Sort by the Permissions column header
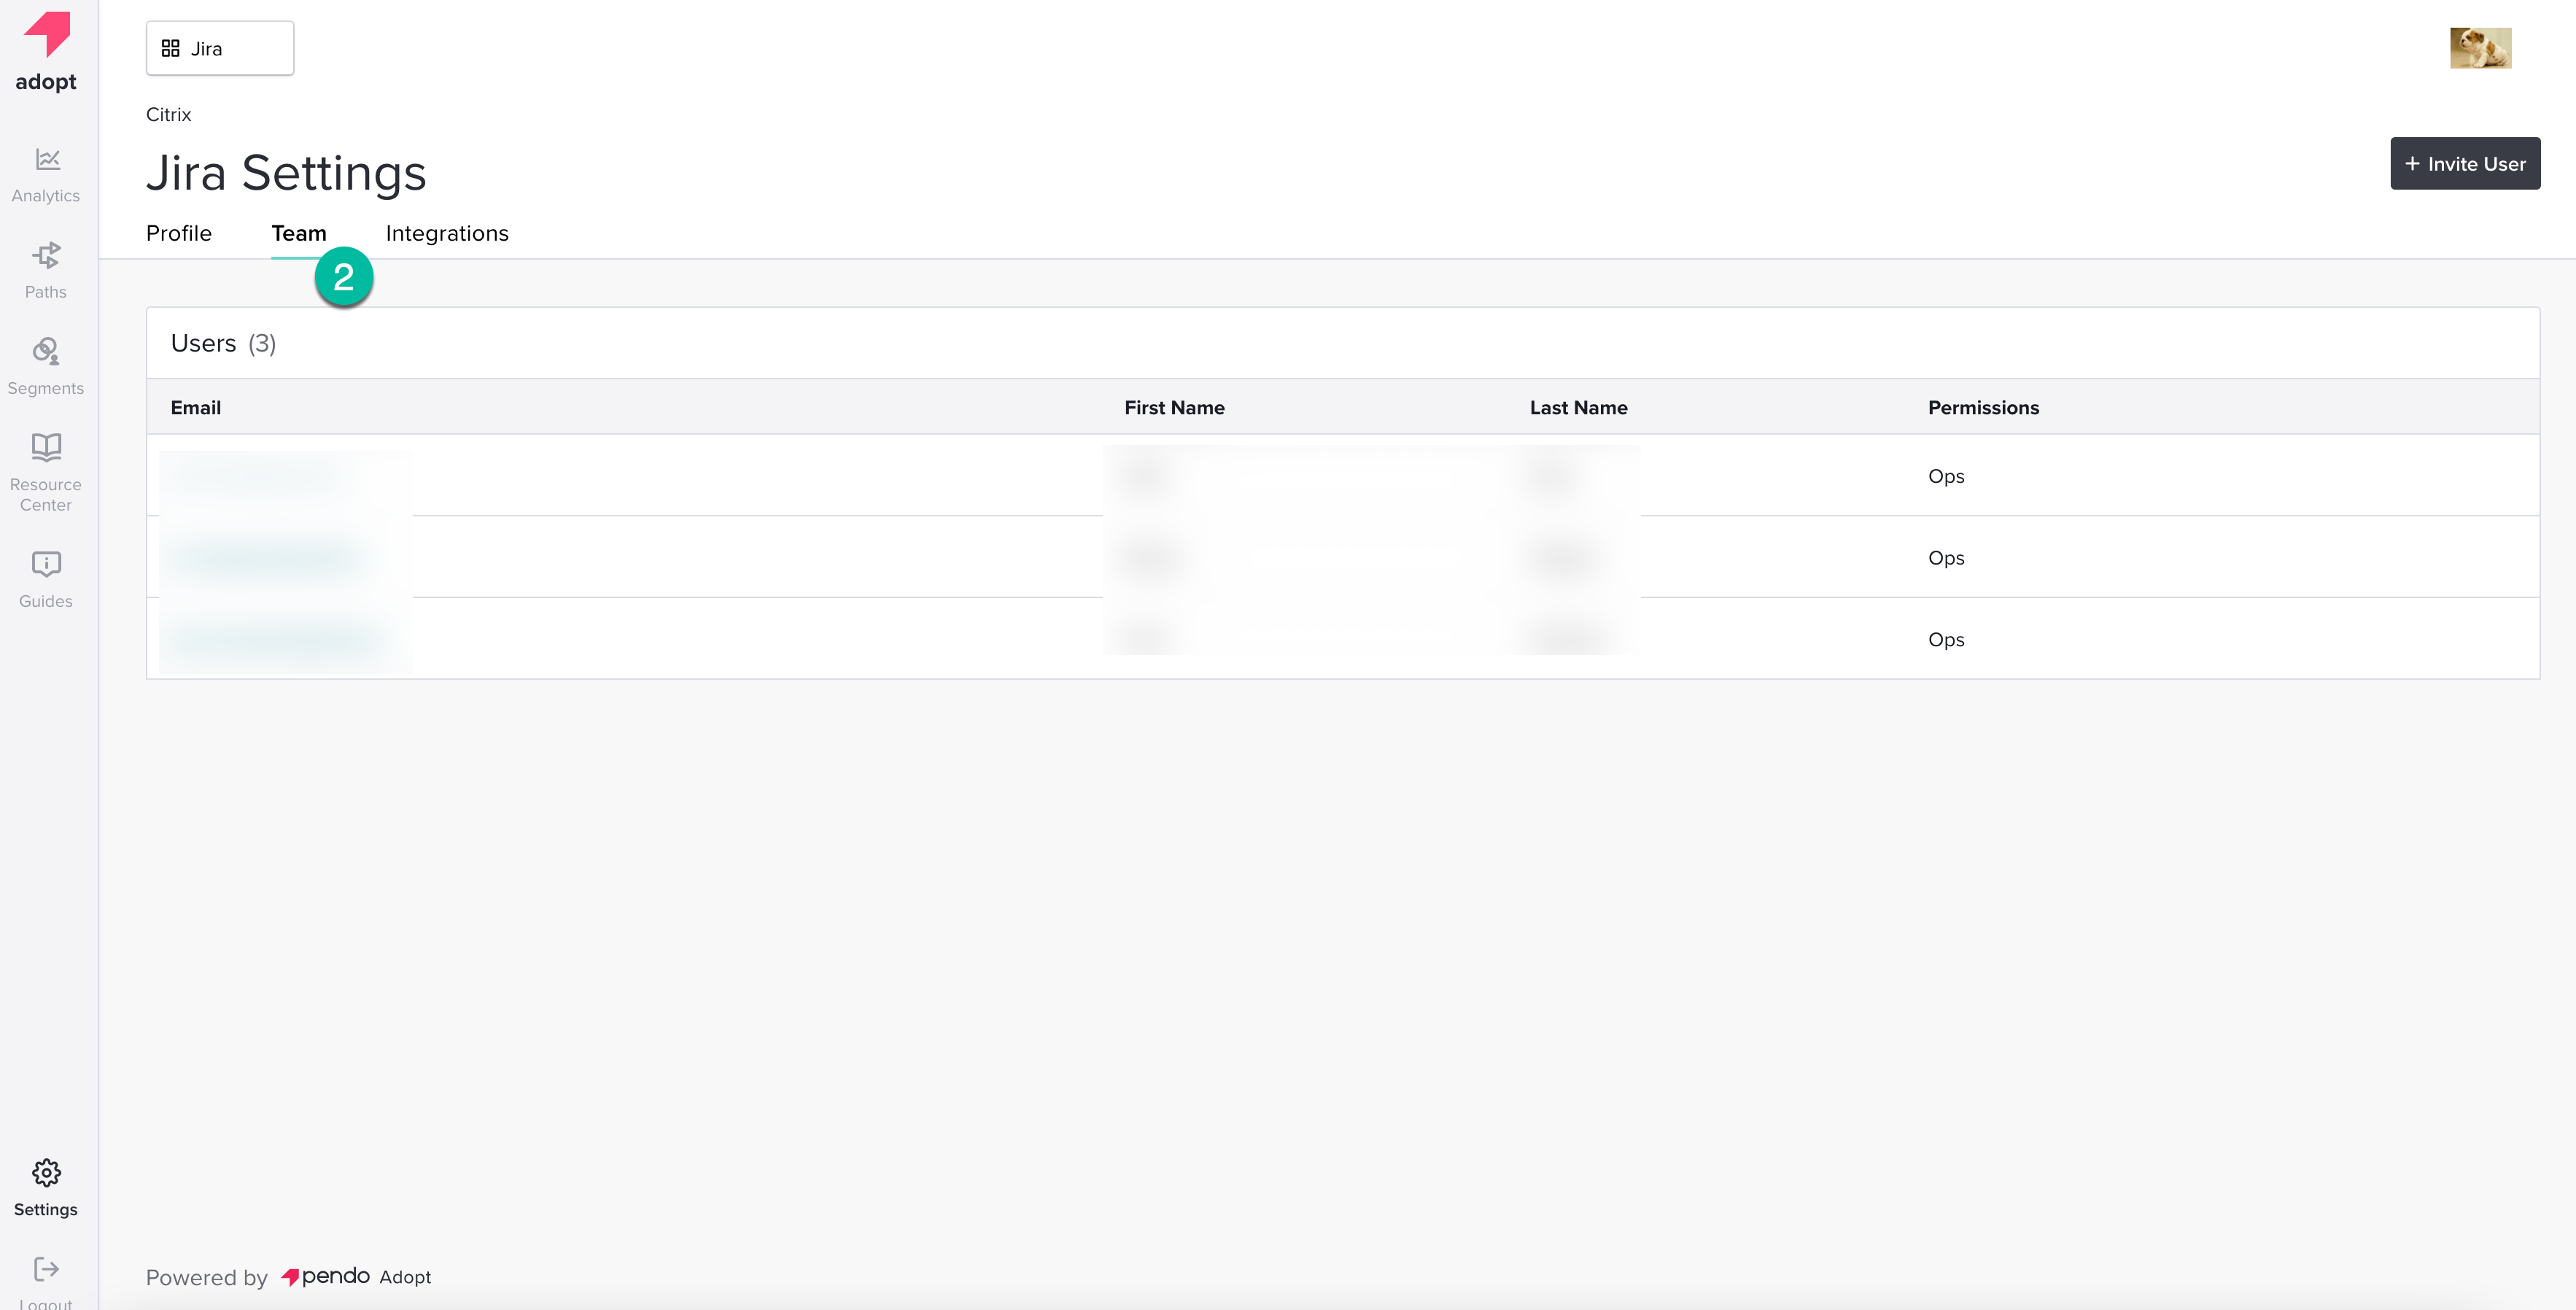Image resolution: width=2576 pixels, height=1310 pixels. click(x=1983, y=407)
